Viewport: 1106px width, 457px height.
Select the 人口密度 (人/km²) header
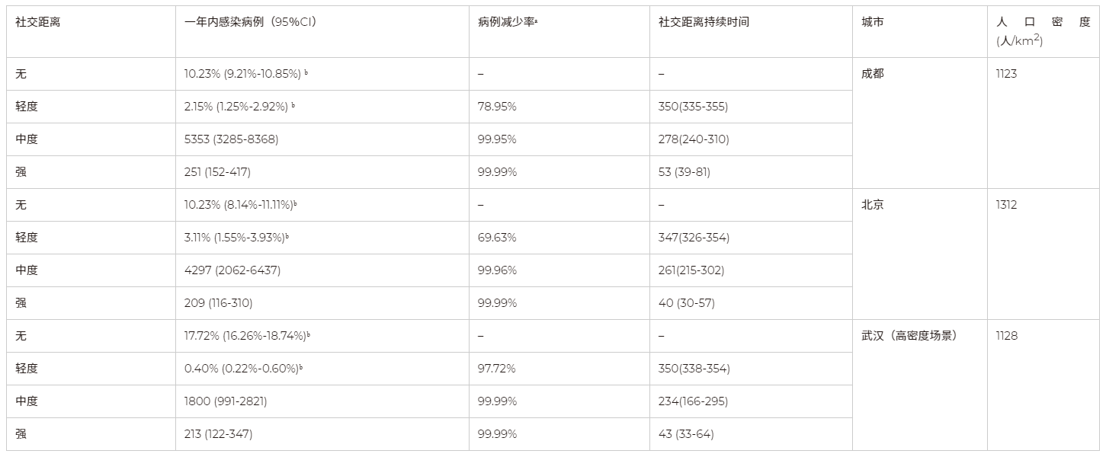pyautogui.click(x=1043, y=31)
